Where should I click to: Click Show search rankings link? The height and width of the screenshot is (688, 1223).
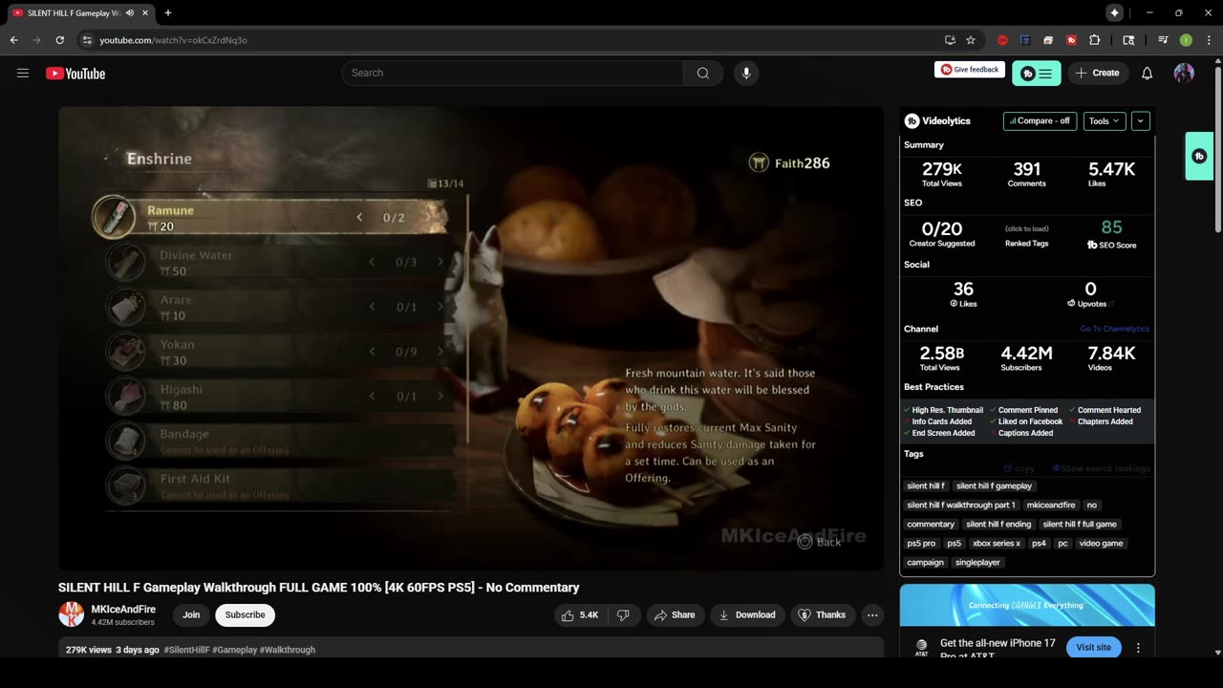1101,468
